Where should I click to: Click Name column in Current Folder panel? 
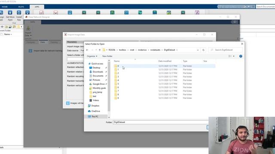(x=8, y=34)
